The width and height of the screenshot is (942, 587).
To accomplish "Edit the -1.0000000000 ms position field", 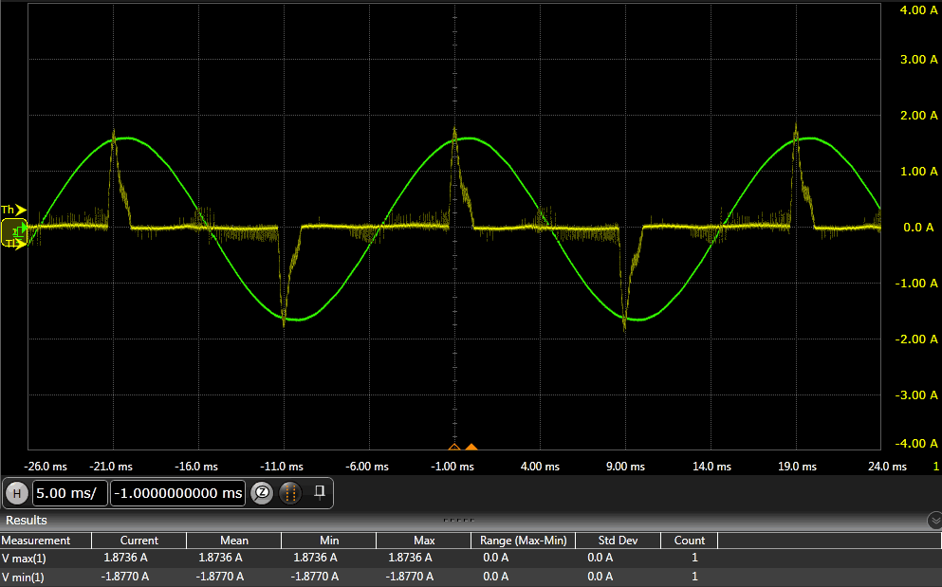I will pos(177,493).
